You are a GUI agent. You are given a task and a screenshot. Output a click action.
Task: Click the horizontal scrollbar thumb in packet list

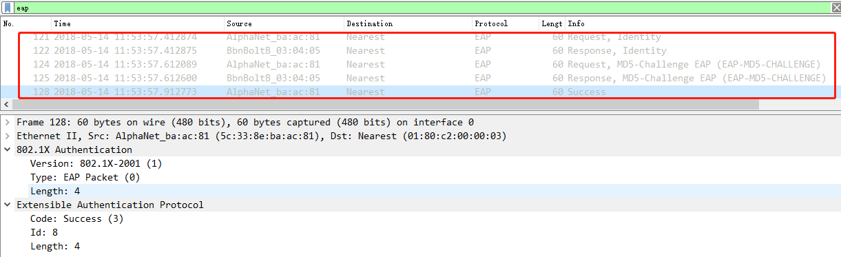pos(385,105)
